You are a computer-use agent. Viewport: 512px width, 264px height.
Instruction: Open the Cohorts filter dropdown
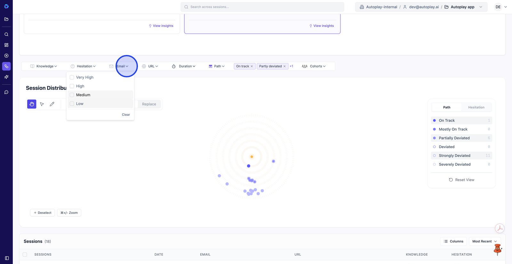tap(314, 66)
